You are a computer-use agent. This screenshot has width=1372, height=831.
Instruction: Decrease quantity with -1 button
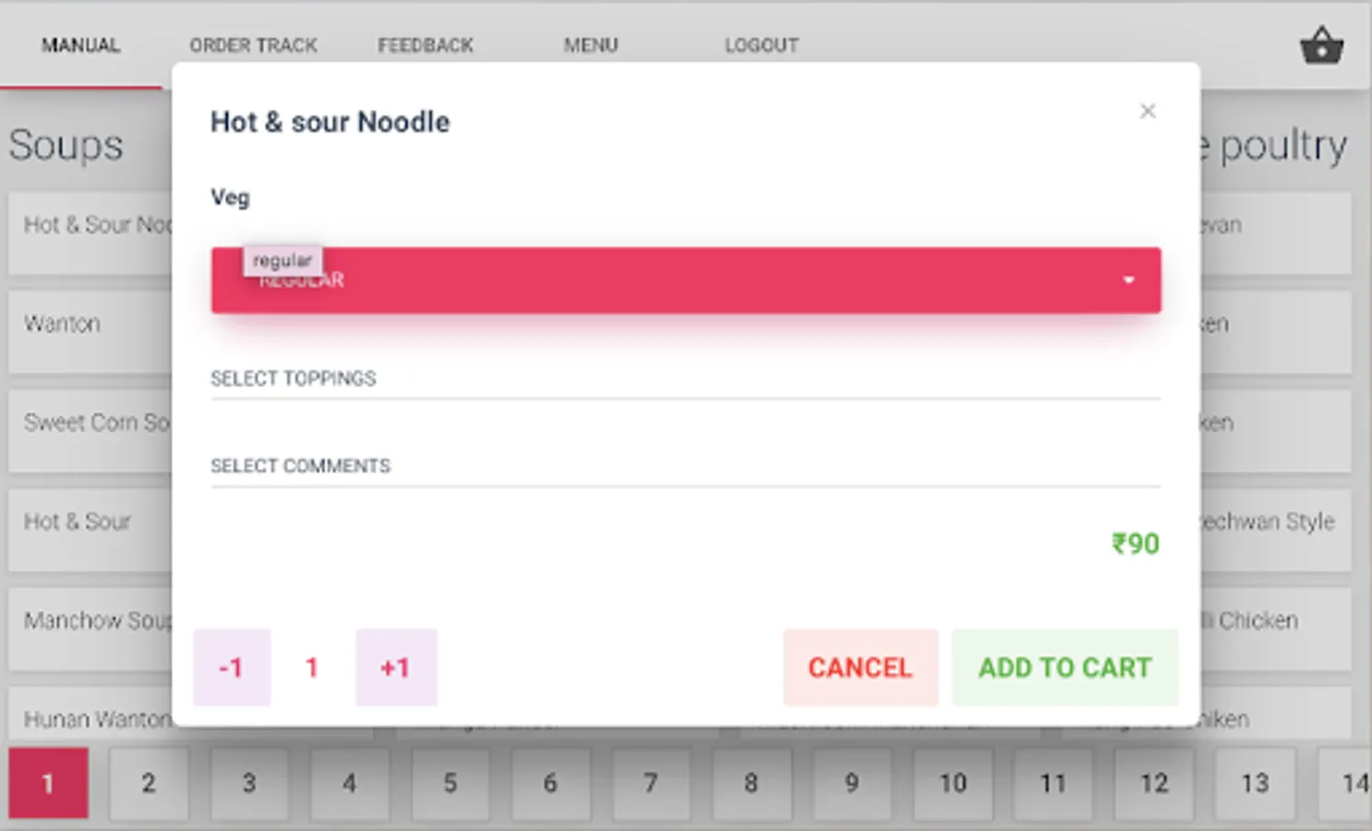[x=232, y=668]
